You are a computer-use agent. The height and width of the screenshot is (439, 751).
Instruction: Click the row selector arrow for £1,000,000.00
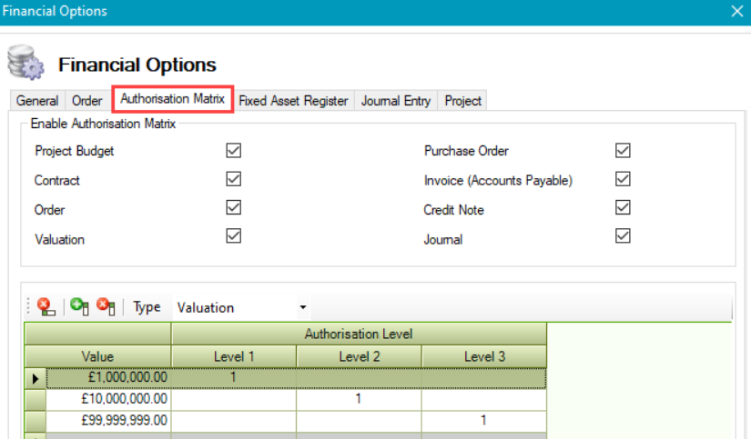click(36, 376)
